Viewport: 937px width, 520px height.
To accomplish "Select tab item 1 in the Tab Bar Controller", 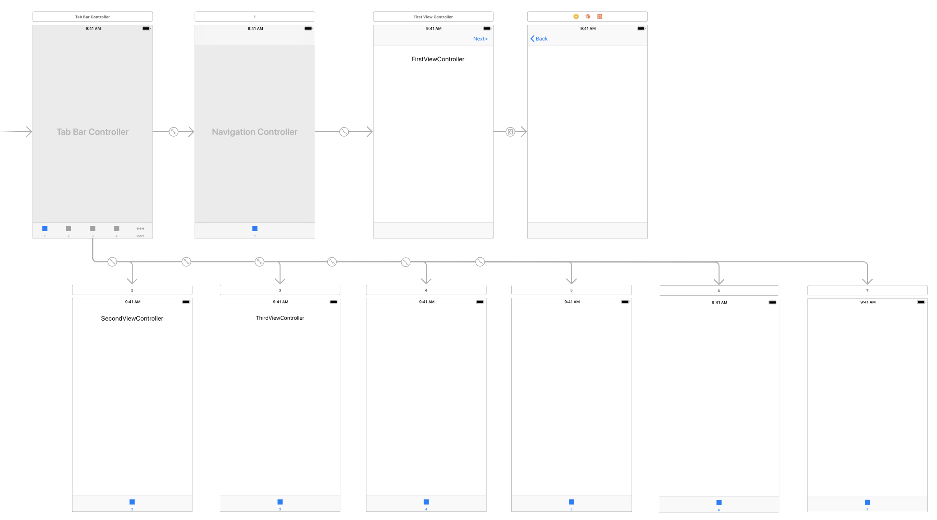I will click(x=45, y=229).
